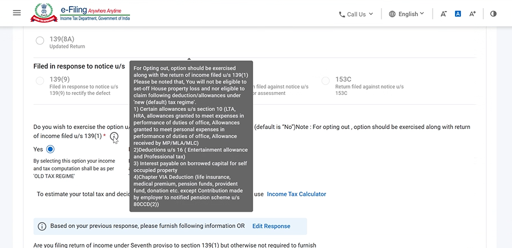512x248 pixels.
Task: Open the English language dropdown
Action: pyautogui.click(x=411, y=14)
